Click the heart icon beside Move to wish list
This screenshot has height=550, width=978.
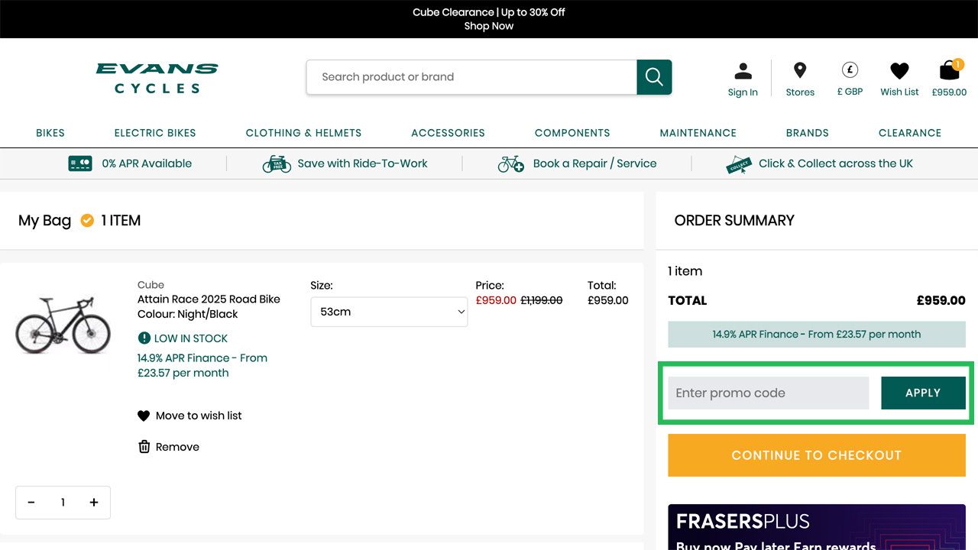[144, 416]
